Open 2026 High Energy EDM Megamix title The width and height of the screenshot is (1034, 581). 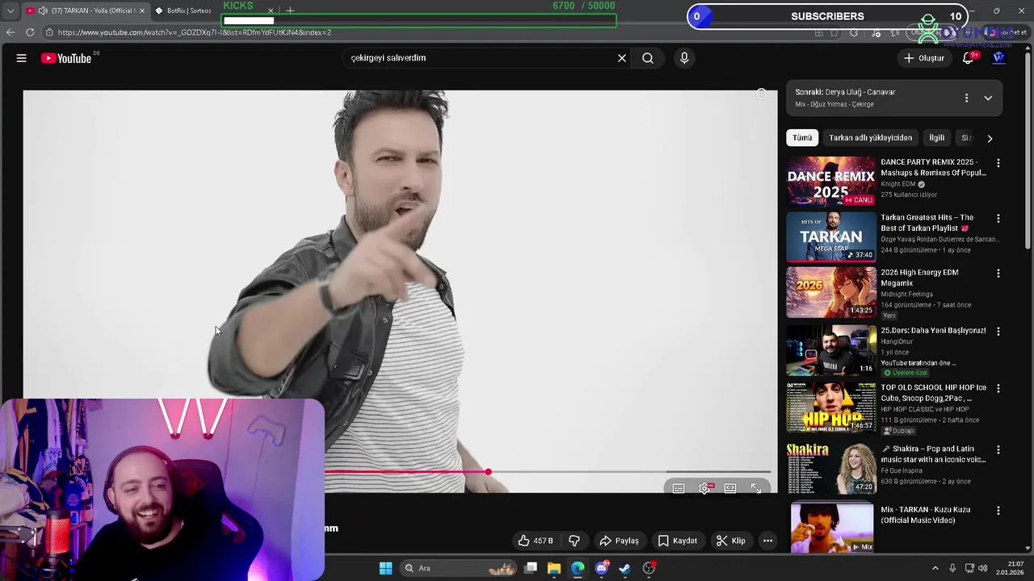(919, 278)
